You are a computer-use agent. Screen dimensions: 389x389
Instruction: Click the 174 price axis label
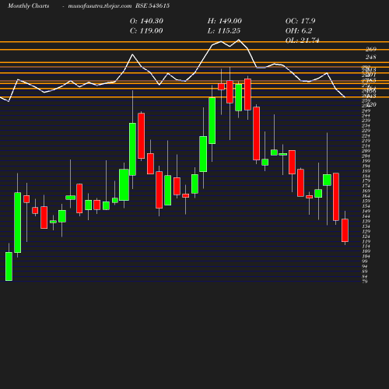[x=366, y=186]
